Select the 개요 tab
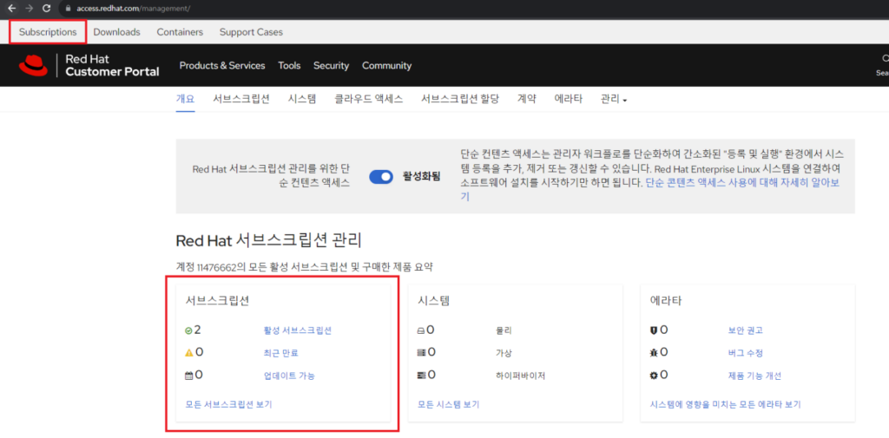The height and width of the screenshot is (438, 889). (x=186, y=99)
